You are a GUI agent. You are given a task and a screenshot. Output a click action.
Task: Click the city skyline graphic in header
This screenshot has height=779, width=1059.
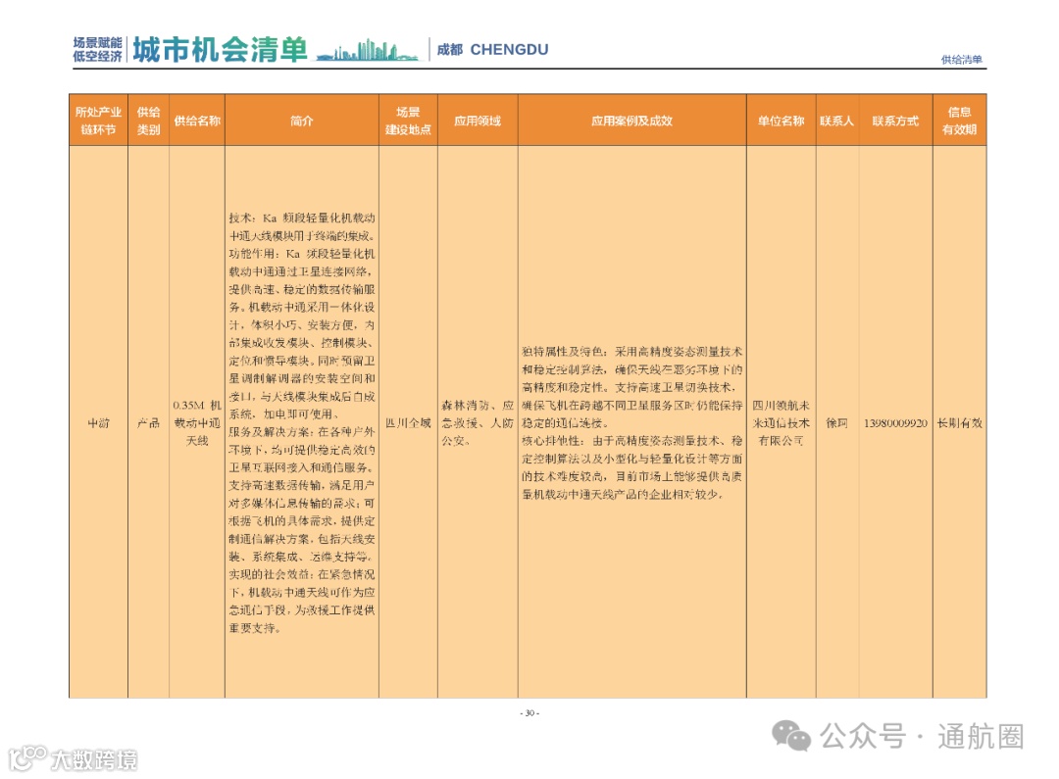(x=368, y=51)
